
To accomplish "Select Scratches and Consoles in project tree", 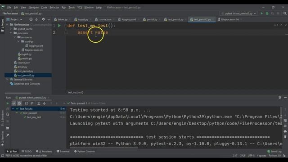I will point(27,84).
